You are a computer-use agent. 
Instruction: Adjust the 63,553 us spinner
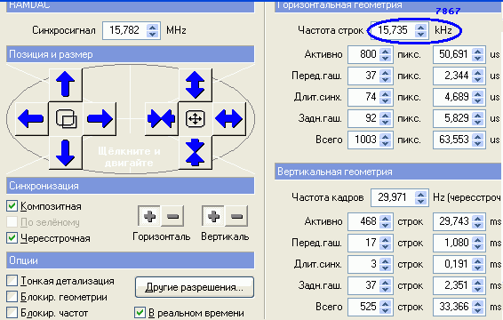[478, 140]
